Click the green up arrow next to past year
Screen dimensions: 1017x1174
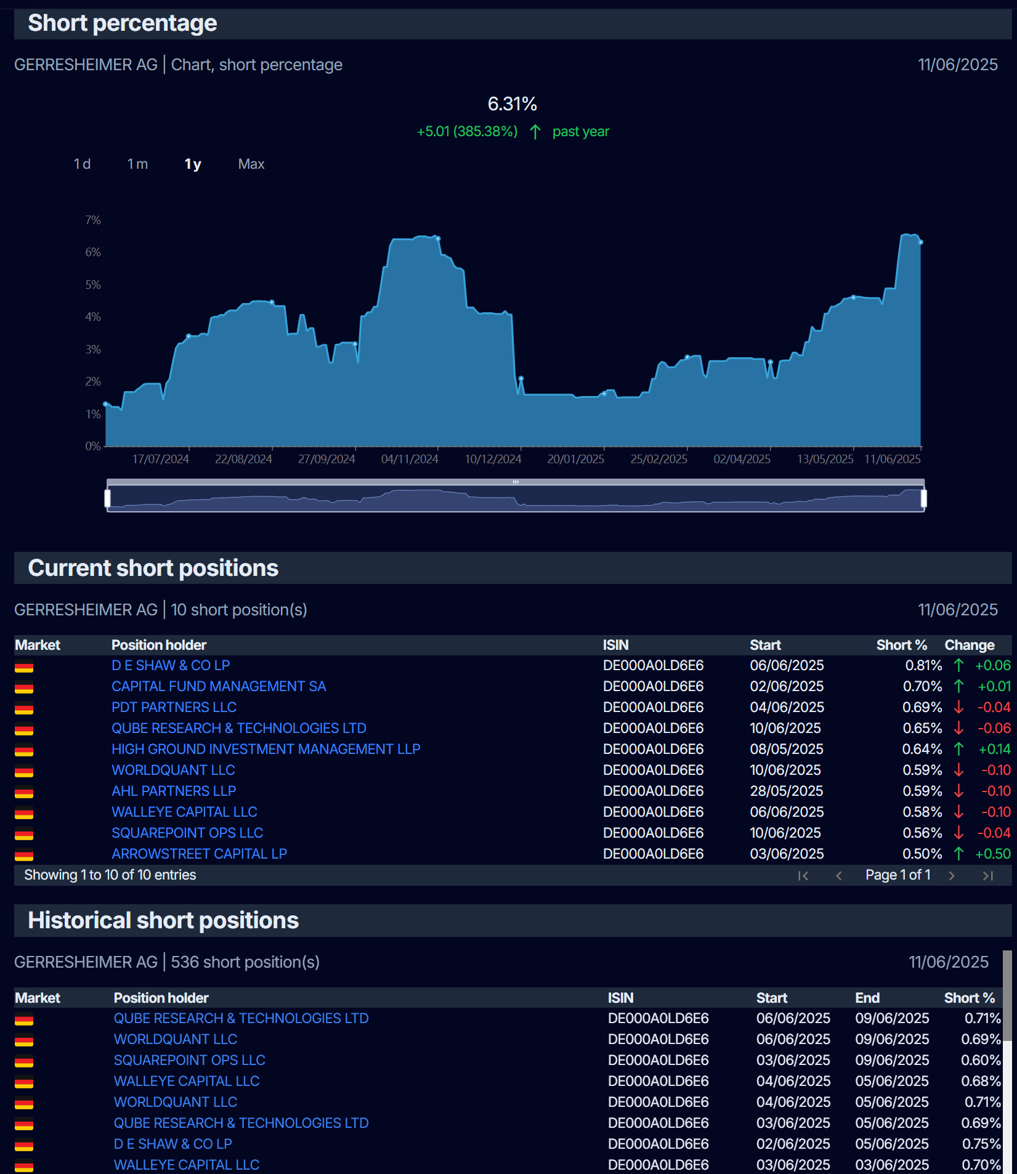535,132
